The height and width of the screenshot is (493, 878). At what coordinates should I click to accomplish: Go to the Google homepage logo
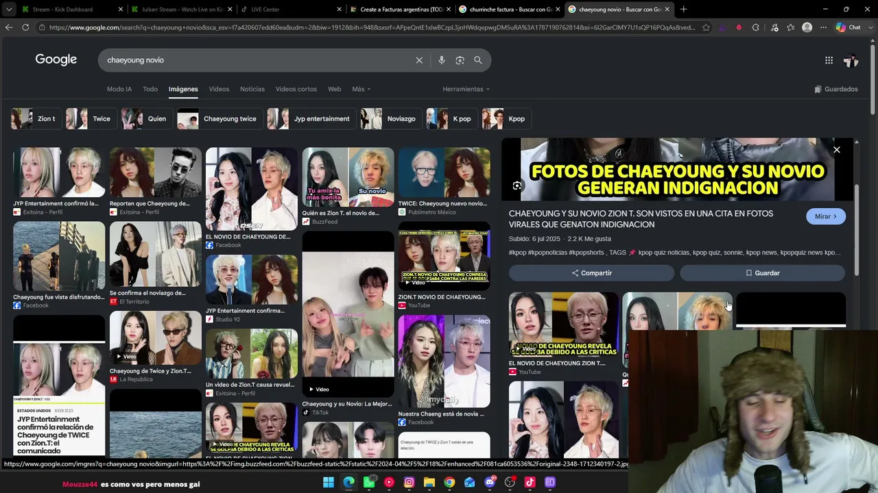coord(56,60)
